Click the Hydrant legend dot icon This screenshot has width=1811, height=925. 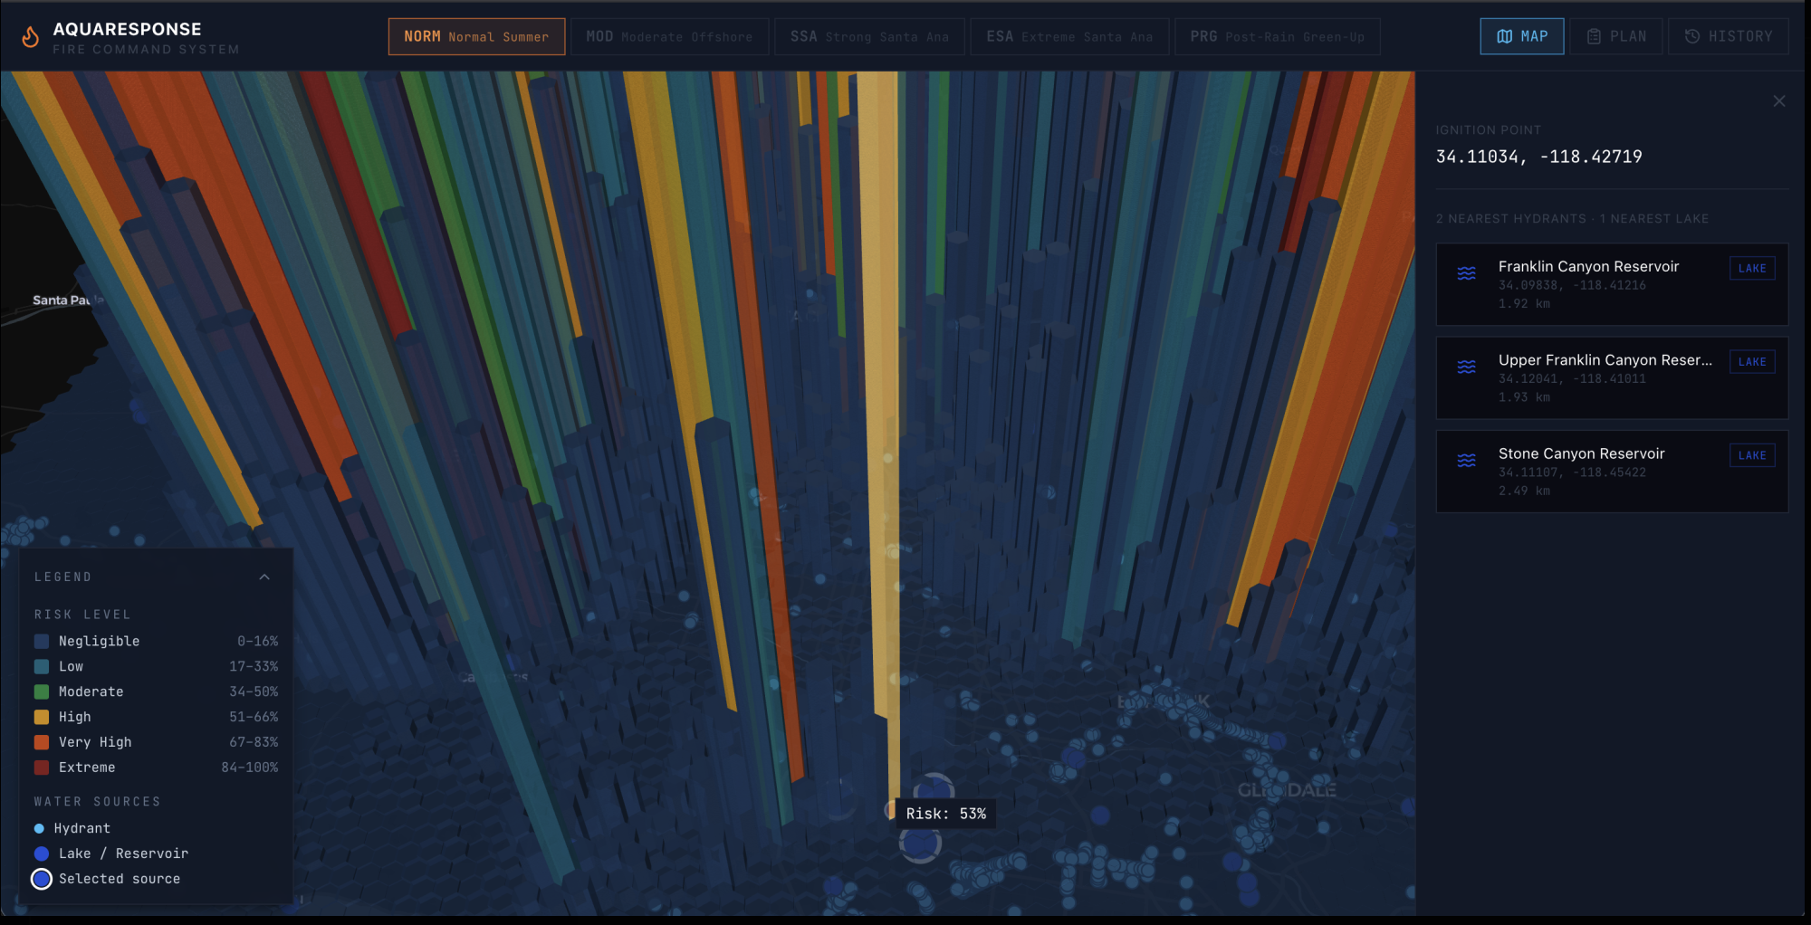pos(39,829)
